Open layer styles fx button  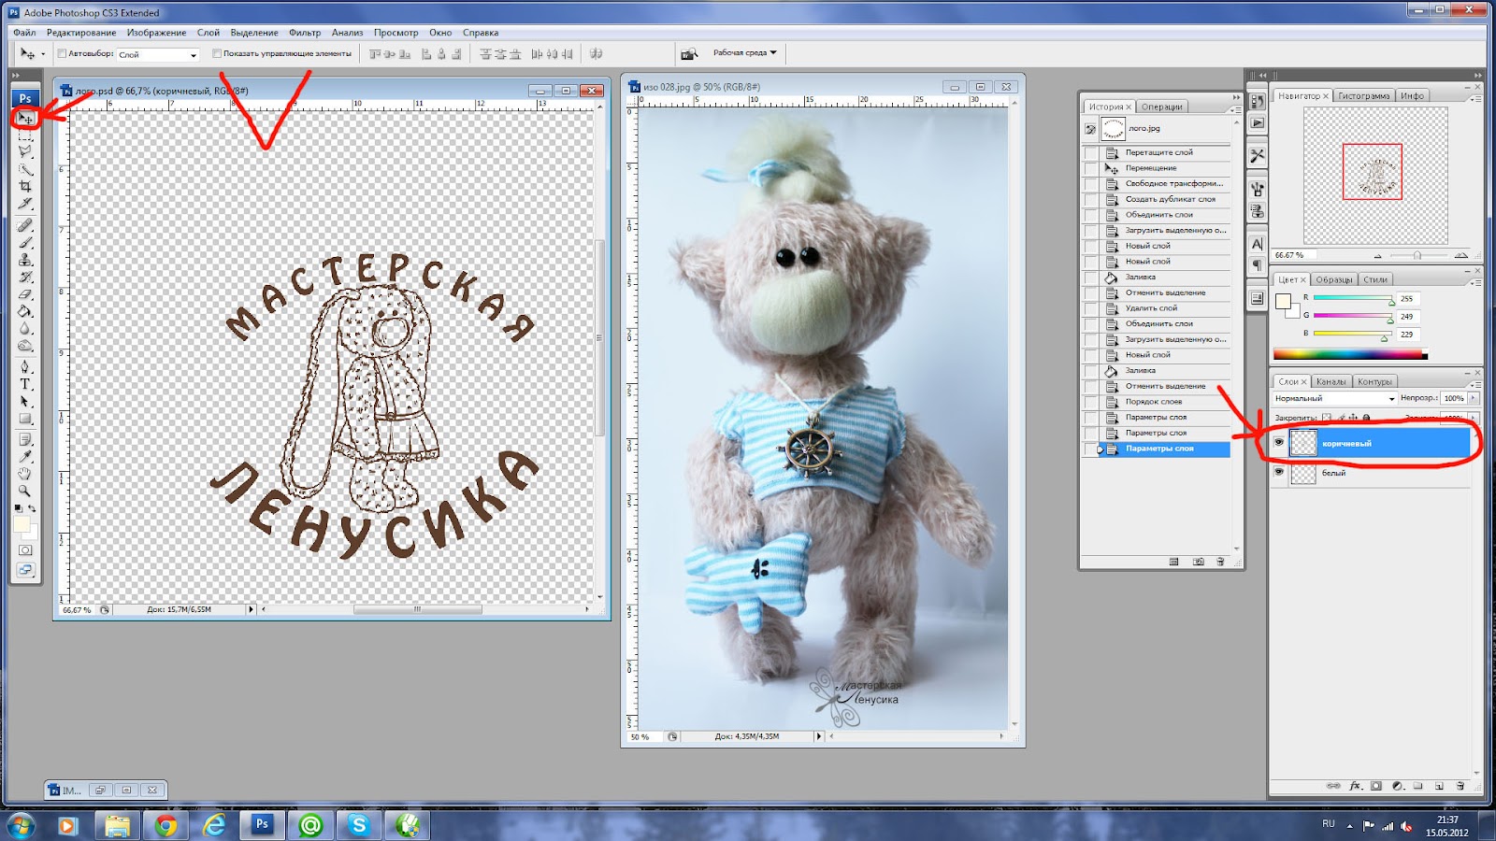(x=1355, y=786)
